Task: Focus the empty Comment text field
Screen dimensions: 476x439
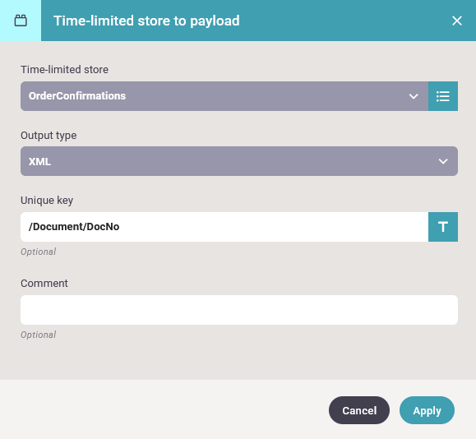Action: 239,310
